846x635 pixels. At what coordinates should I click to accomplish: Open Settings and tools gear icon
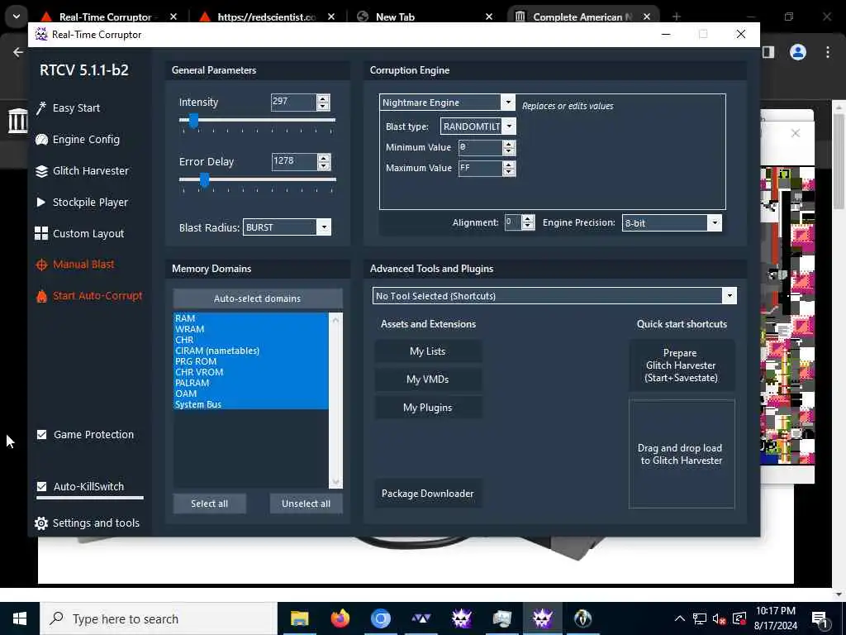(41, 523)
